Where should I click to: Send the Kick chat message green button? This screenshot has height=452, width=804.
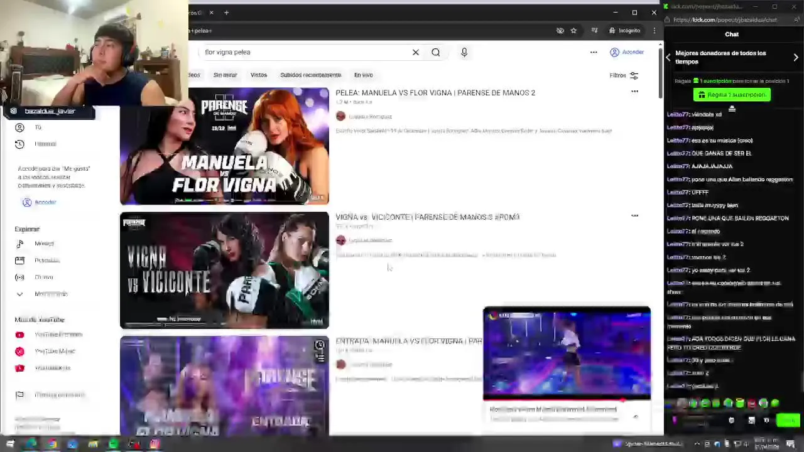pos(788,421)
